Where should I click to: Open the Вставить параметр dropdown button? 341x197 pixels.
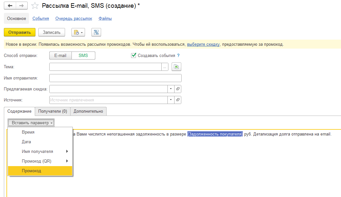31,123
